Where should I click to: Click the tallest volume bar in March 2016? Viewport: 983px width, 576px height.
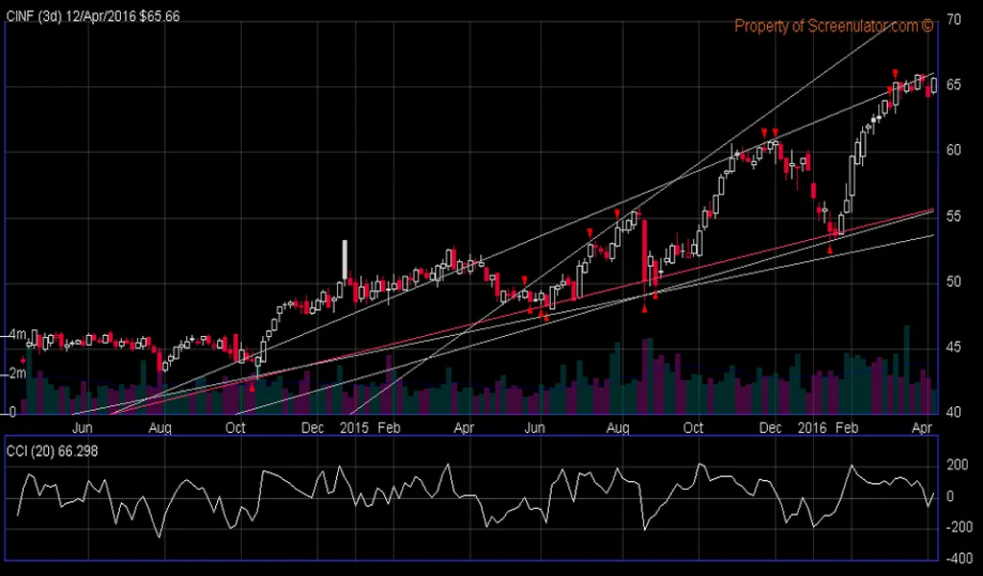(x=906, y=370)
